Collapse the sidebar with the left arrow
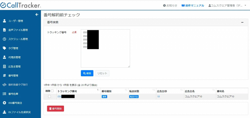 point(37,14)
